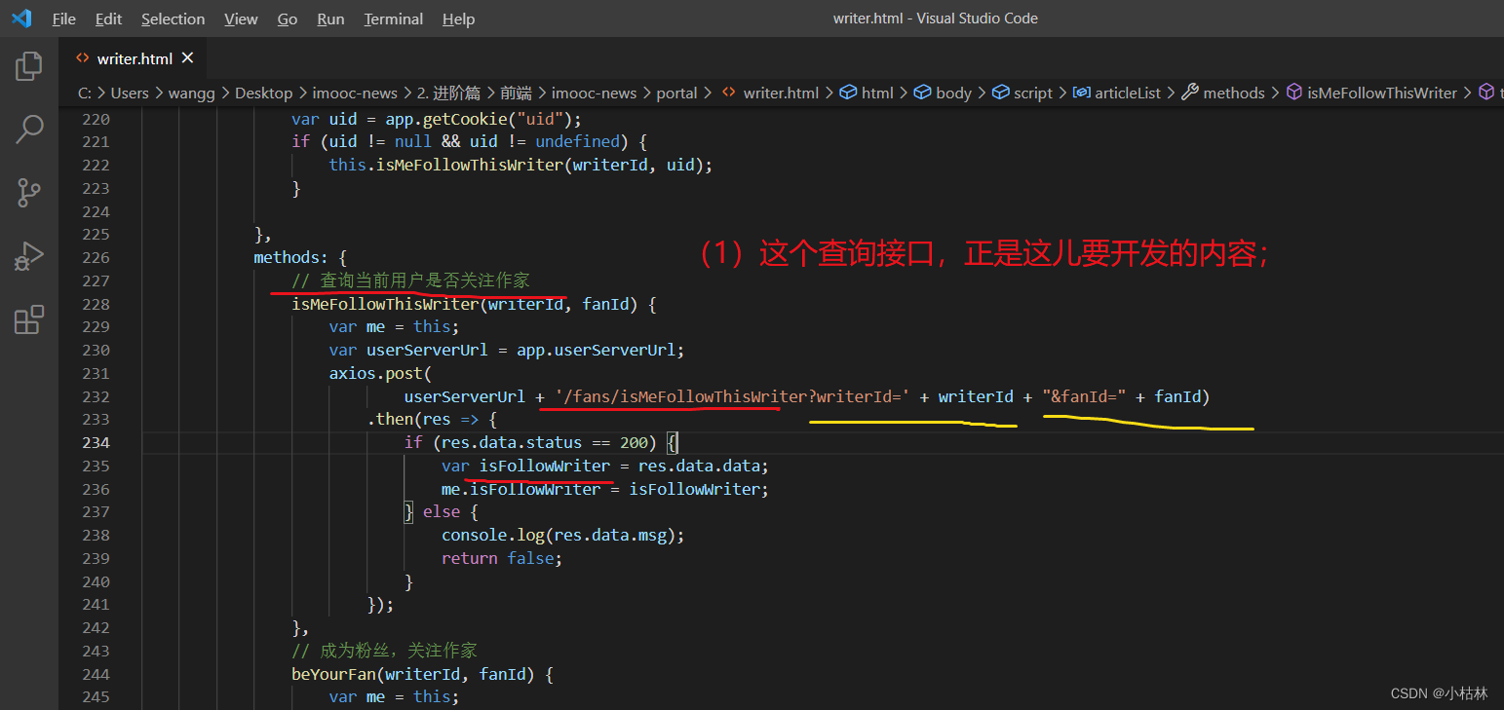
Task: Open the Explorer view in the activity bar
Action: (29, 67)
